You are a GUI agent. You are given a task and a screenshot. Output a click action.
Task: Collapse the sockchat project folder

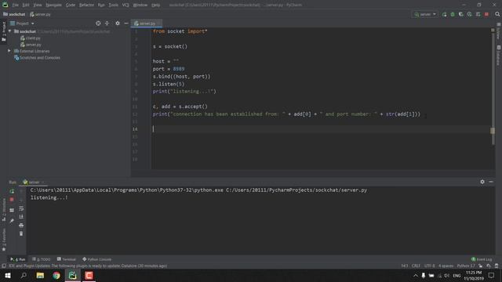[x=9, y=31]
